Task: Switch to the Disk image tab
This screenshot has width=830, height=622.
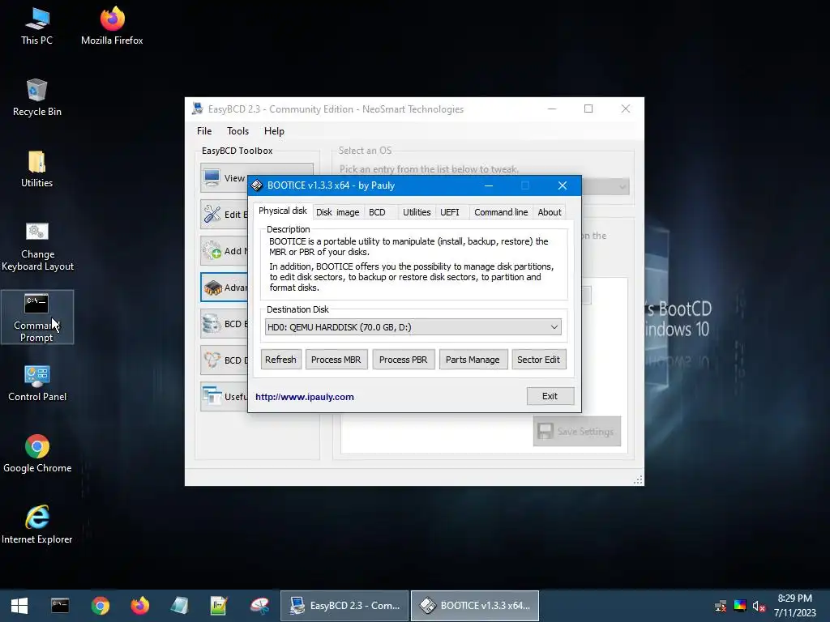Action: point(338,212)
